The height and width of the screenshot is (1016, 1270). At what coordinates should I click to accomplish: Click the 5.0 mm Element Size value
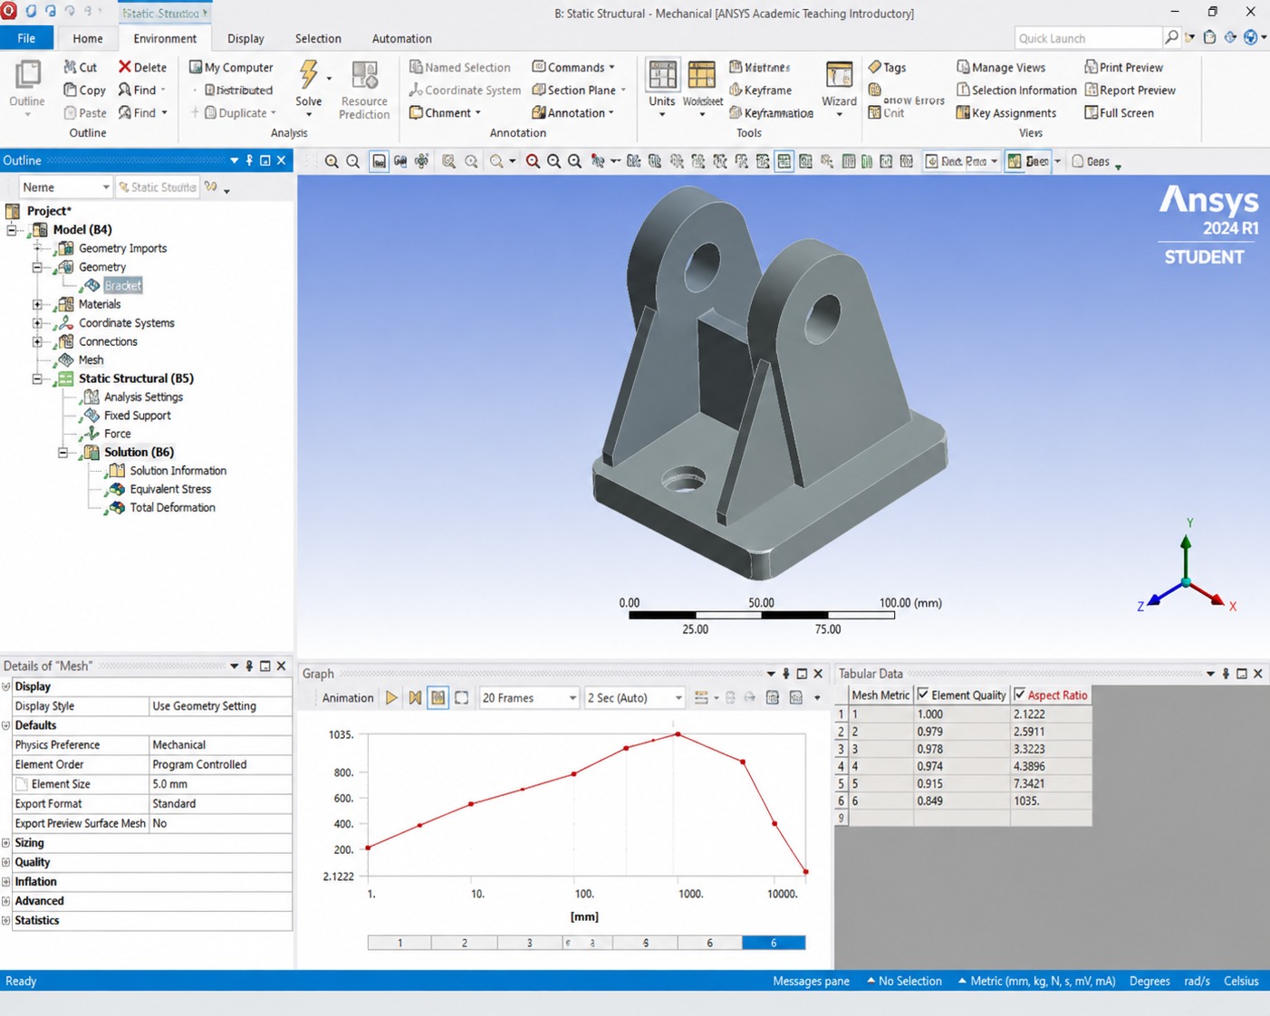[x=220, y=784]
